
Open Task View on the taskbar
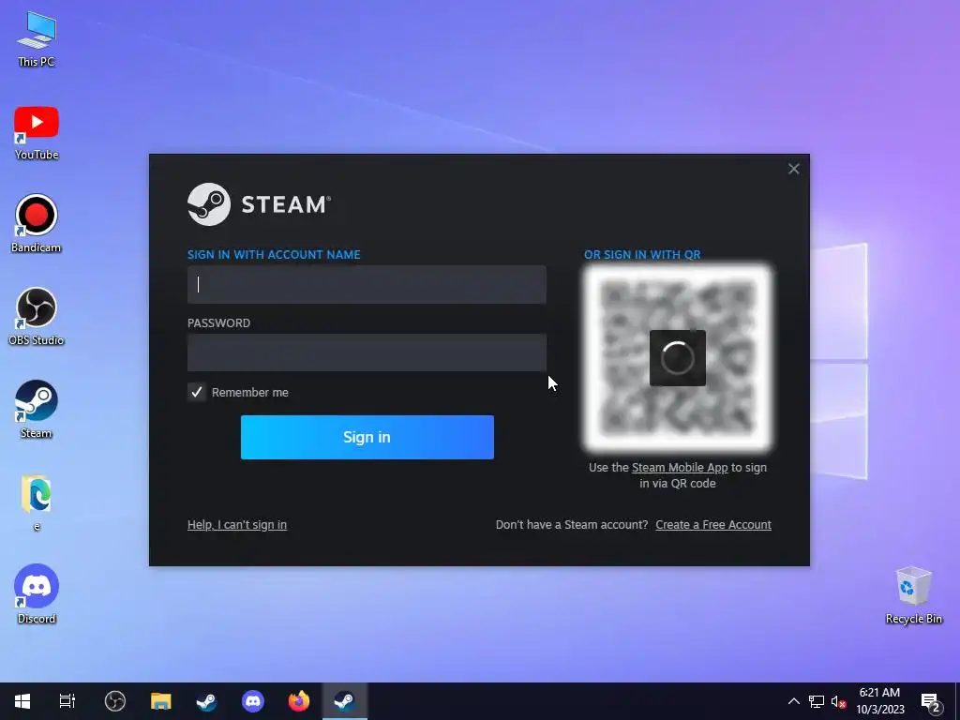67,701
